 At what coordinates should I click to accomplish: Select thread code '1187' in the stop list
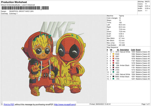[133, 61]
